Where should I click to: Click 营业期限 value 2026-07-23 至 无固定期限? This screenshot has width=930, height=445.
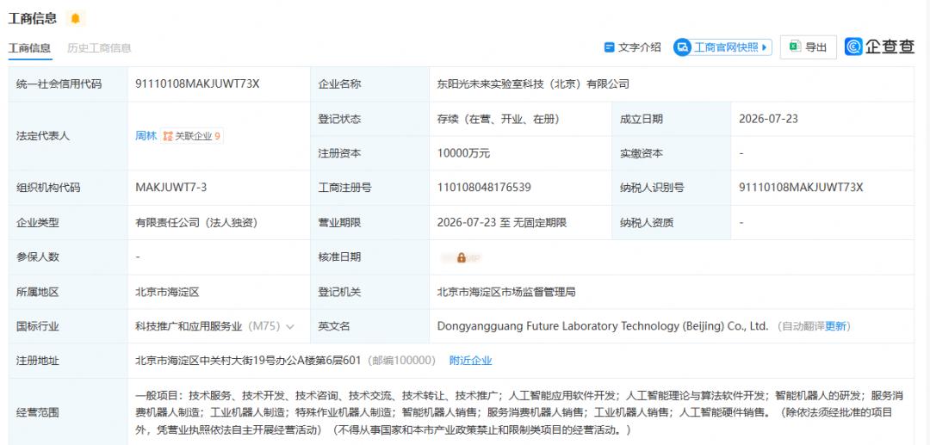[502, 223]
